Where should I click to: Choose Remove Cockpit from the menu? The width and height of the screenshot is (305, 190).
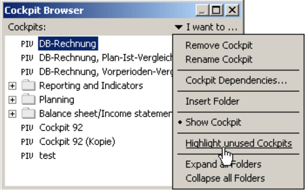tap(219, 45)
